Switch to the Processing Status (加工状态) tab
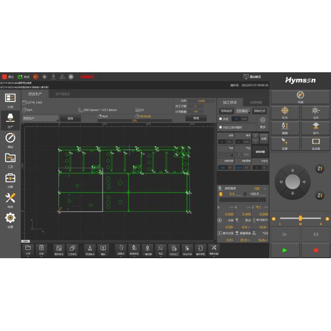Image resolution: width=331 pixels, height=331 pixels. point(229,102)
